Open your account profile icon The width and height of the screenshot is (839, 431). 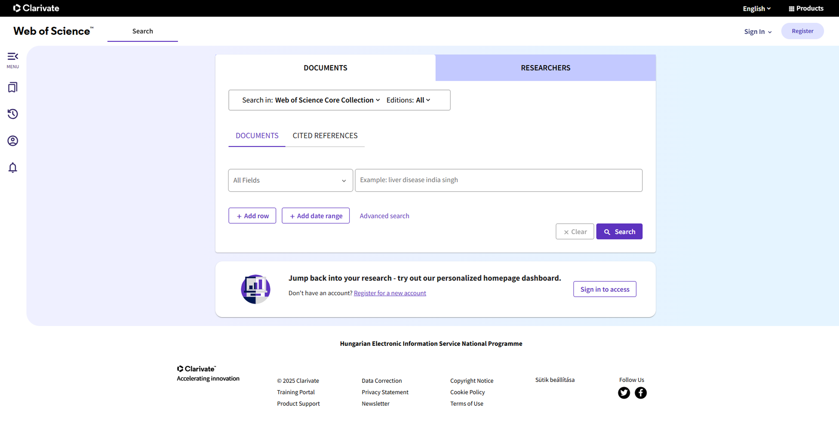[x=12, y=140]
